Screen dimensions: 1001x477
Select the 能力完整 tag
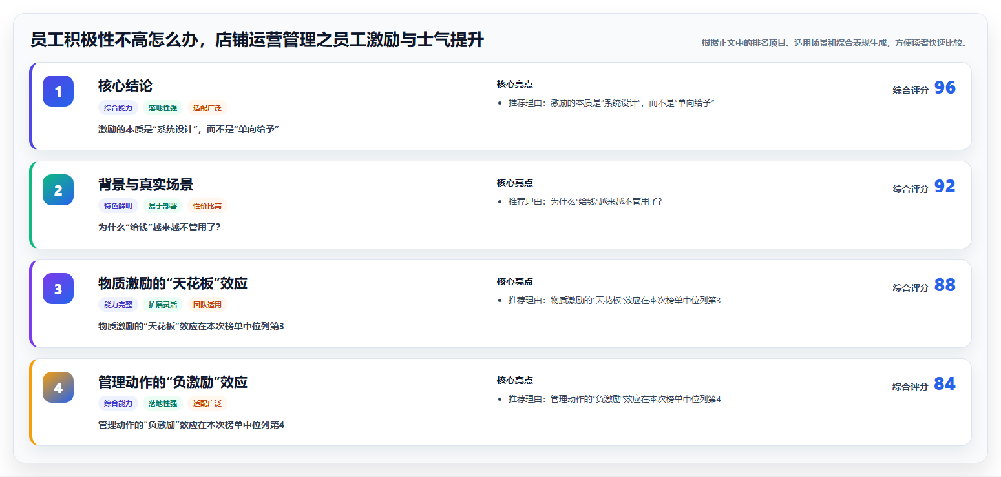tap(118, 305)
